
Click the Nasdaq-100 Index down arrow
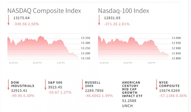[99, 20]
